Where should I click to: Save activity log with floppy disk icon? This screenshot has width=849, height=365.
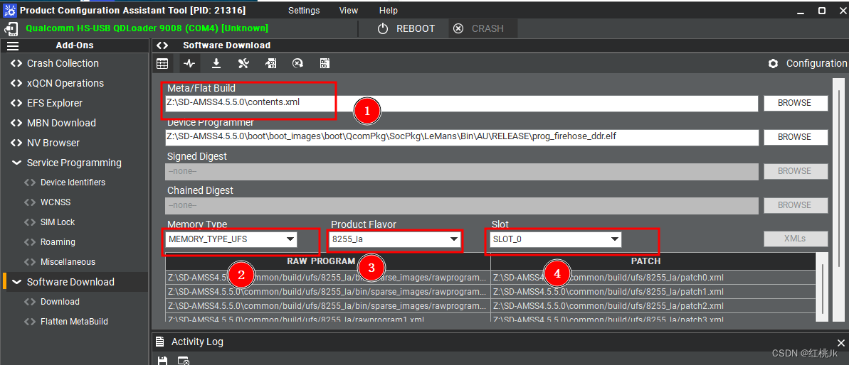coord(162,360)
